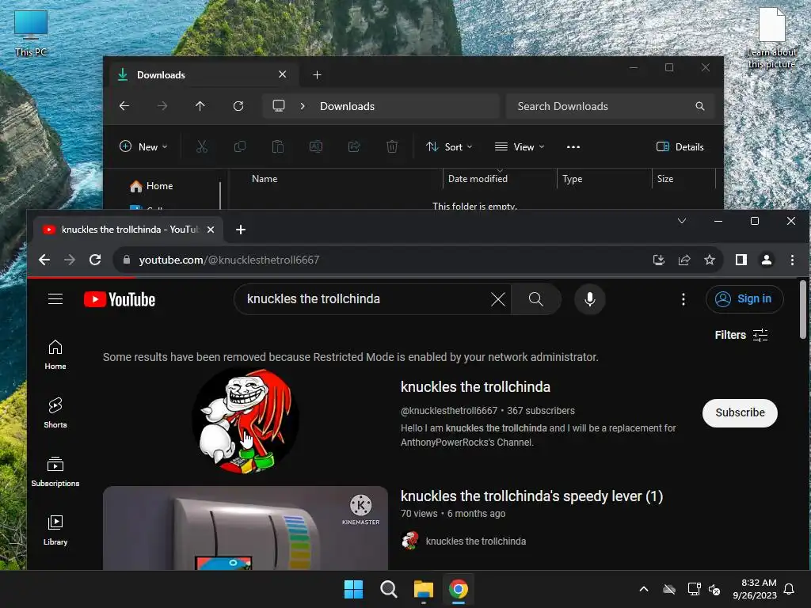This screenshot has height=608, width=811.
Task: Open See more options in File Explorer
Action: [x=573, y=146]
